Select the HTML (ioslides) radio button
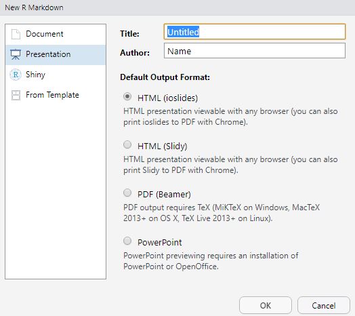This screenshot has width=355, height=316. pyautogui.click(x=127, y=97)
